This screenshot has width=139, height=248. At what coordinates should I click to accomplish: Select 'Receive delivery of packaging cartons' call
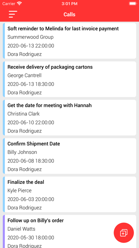click(69, 79)
